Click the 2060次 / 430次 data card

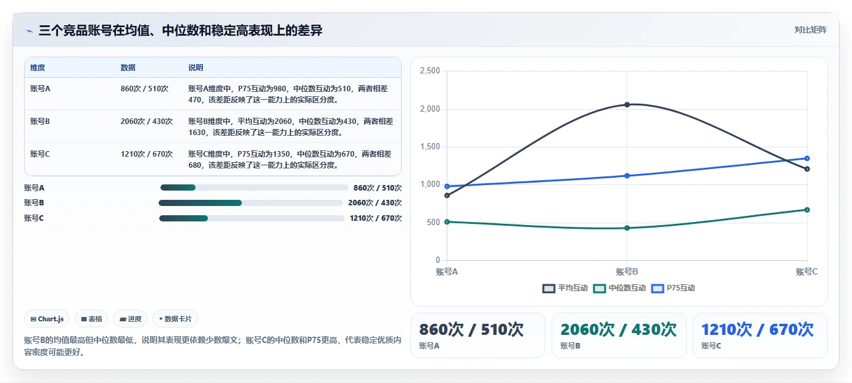pyautogui.click(x=619, y=336)
